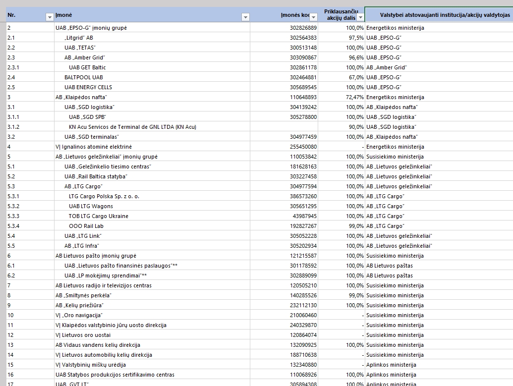513x386 pixels.
Task: Select the AB Lietuvos radijo ir televizijos centras cell
Action: coord(104,285)
